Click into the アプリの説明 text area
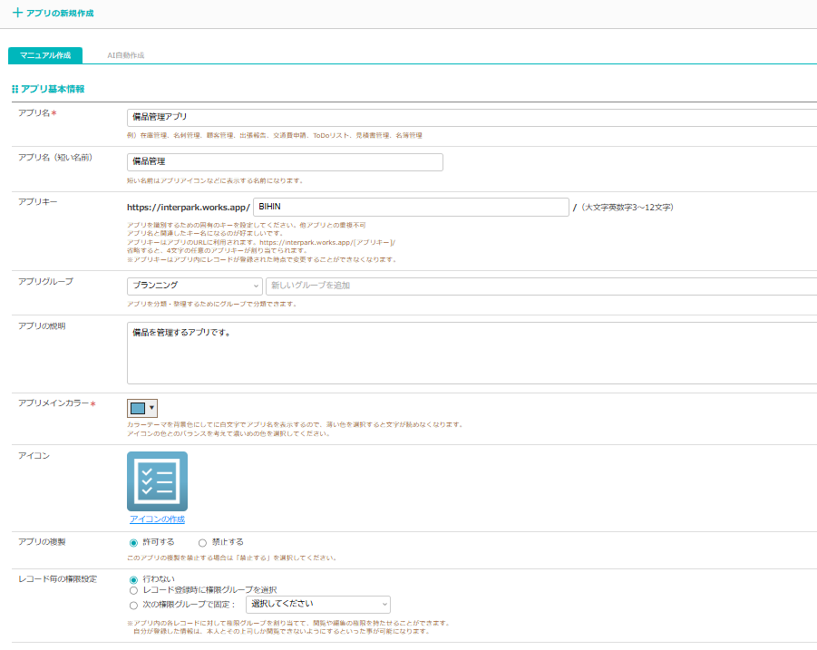817x650 pixels. pos(472,353)
